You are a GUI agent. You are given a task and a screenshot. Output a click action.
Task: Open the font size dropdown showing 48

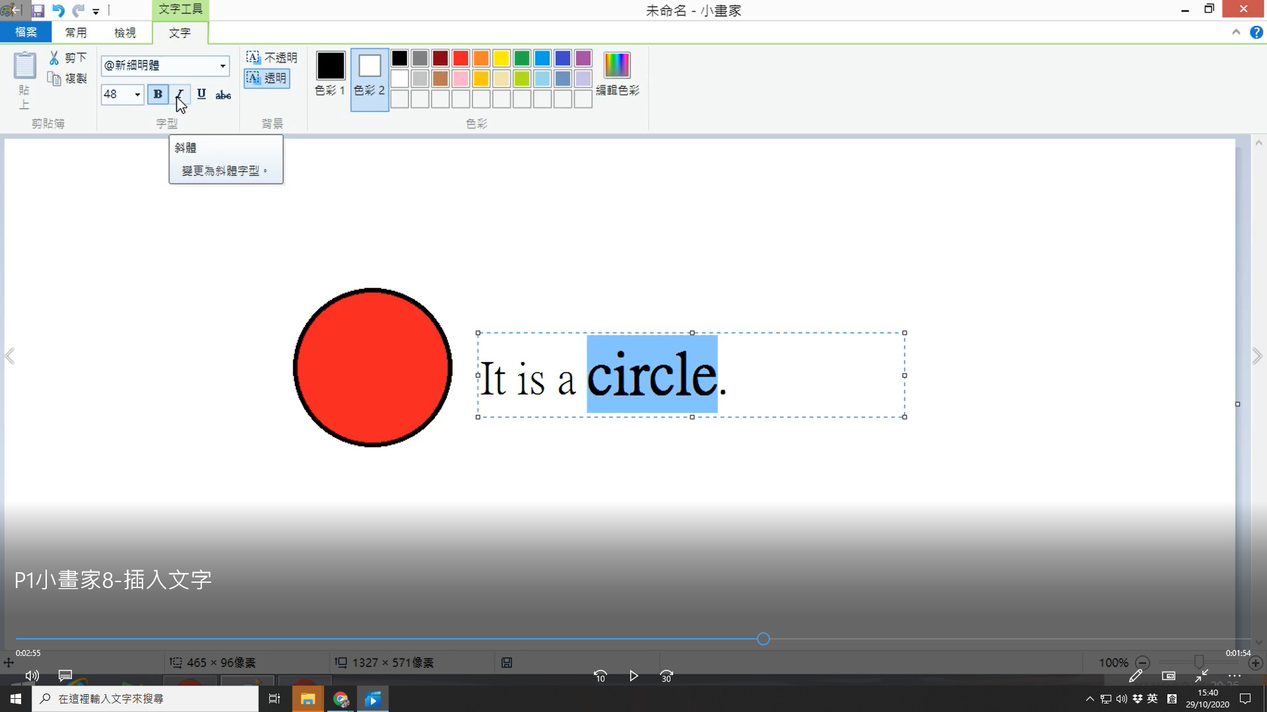137,94
